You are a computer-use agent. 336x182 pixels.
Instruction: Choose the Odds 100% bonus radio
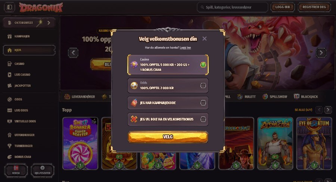click(x=203, y=86)
